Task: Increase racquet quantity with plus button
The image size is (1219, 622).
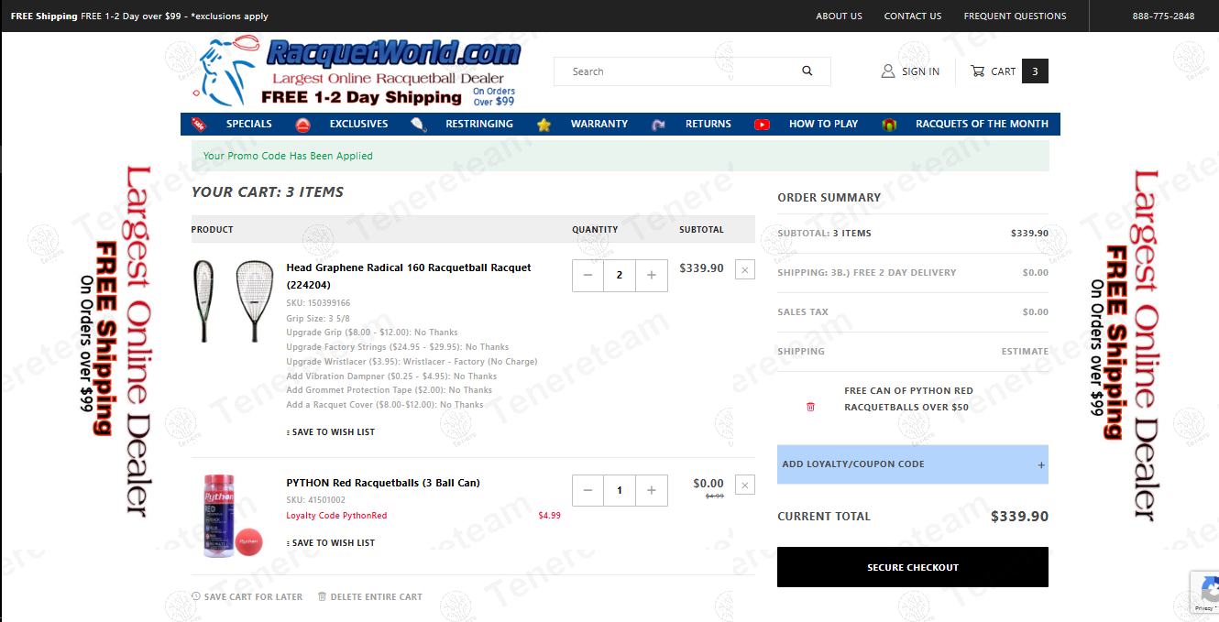Action: pos(651,275)
